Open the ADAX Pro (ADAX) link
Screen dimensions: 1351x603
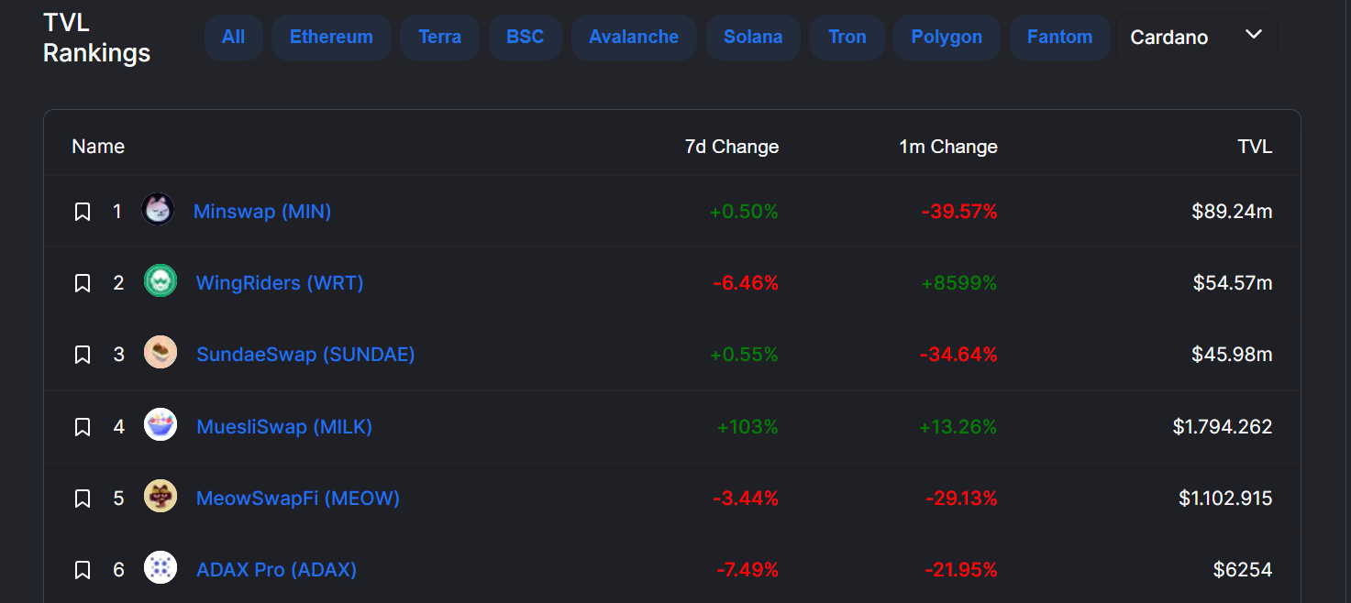[276, 570]
